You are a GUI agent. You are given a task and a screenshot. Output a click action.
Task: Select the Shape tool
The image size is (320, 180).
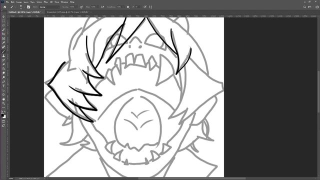(x=3, y=94)
